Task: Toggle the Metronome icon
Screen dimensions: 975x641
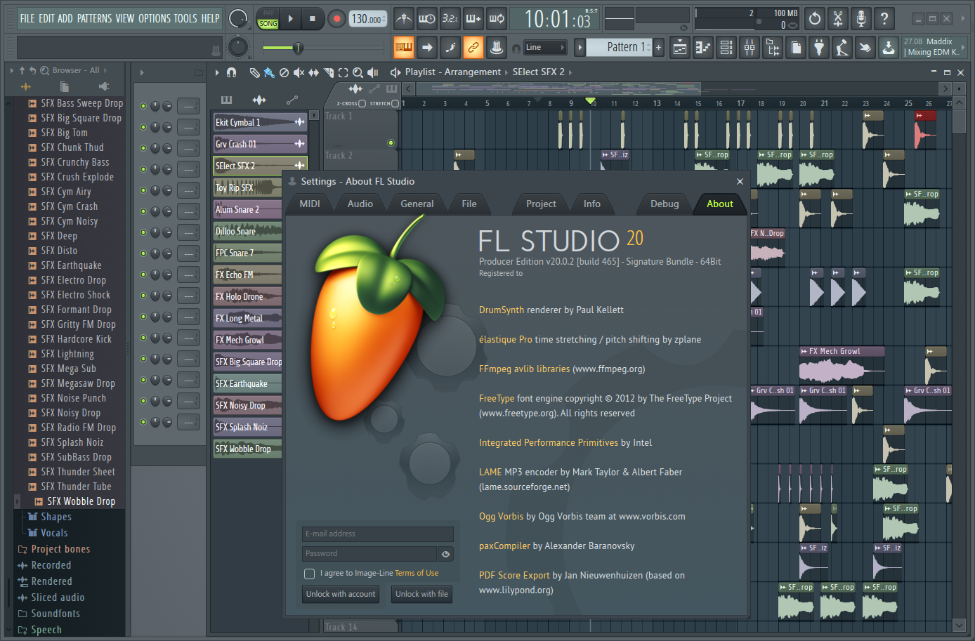Action: [403, 19]
